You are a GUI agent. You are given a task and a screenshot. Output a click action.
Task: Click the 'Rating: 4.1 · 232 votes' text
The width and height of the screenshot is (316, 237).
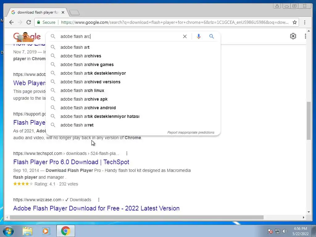click(x=56, y=184)
